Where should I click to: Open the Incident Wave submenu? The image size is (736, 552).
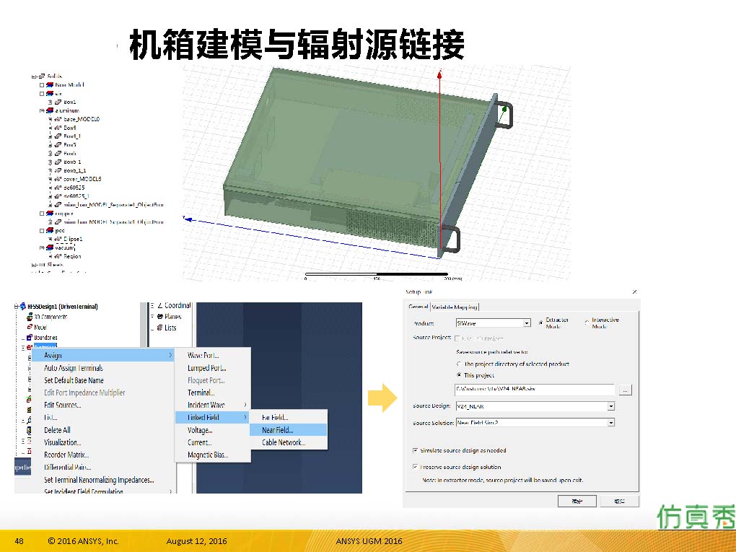pyautogui.click(x=212, y=405)
